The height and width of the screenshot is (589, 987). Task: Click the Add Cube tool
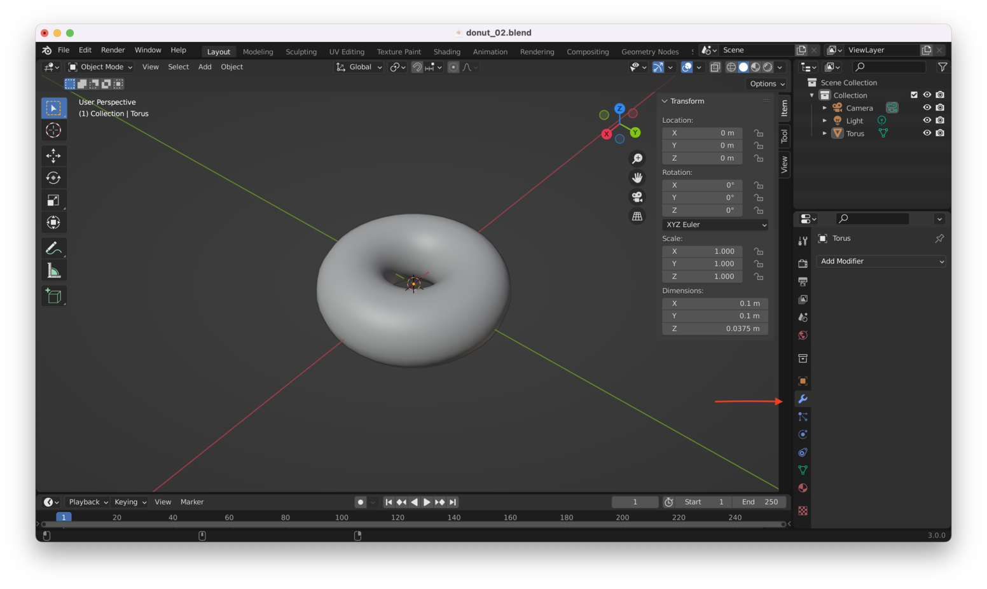(53, 296)
